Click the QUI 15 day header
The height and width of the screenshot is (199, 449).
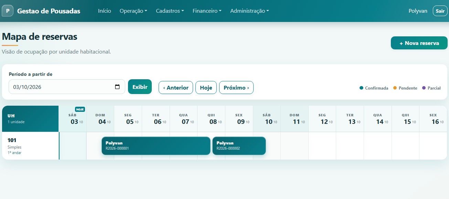click(x=405, y=119)
